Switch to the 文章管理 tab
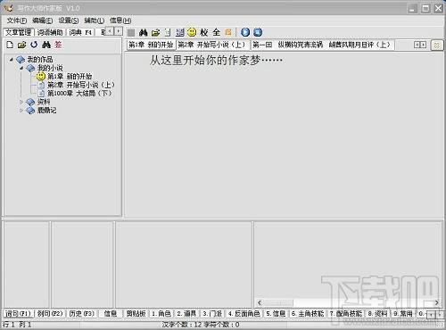 pos(19,32)
